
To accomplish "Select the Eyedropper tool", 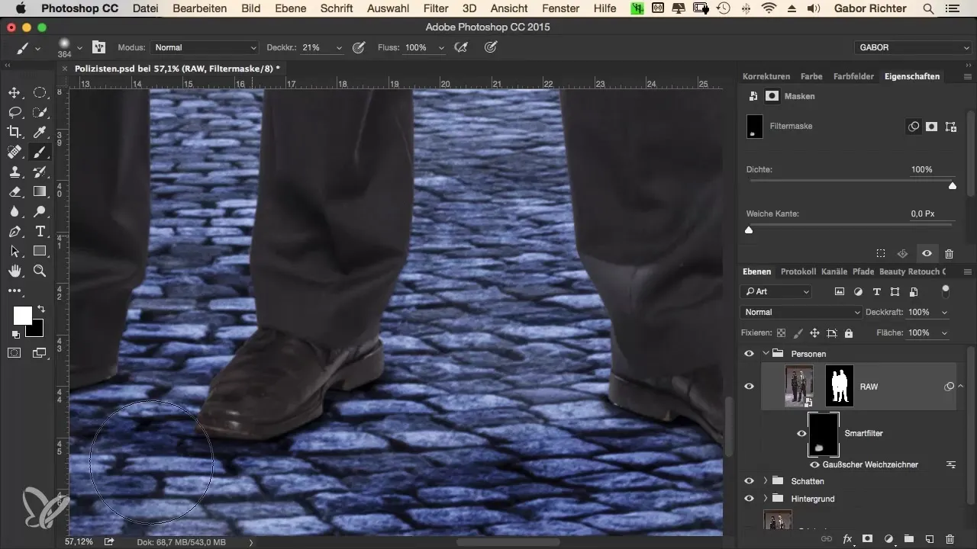I will point(40,132).
